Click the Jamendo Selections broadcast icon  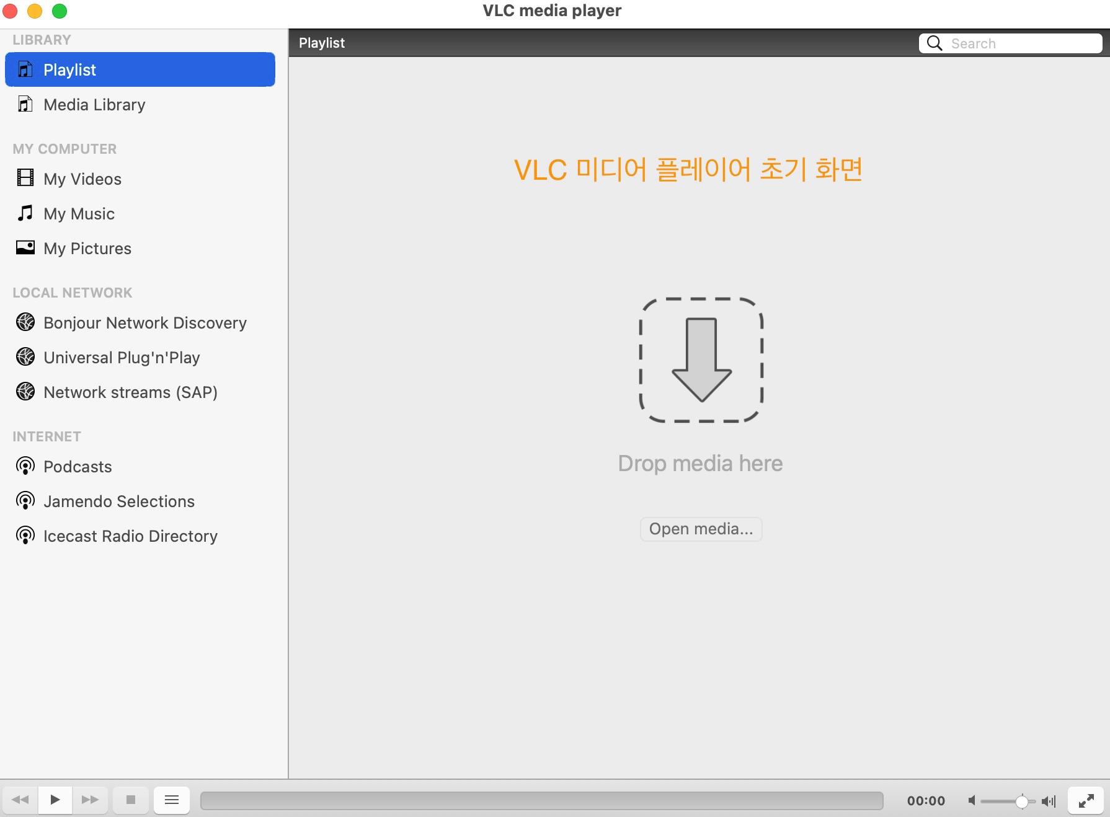tap(25, 500)
